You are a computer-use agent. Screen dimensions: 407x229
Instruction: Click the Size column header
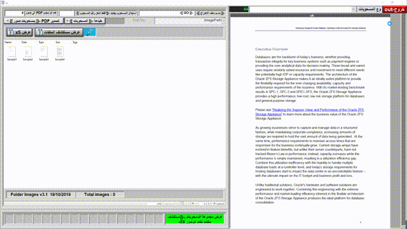coord(58,42)
